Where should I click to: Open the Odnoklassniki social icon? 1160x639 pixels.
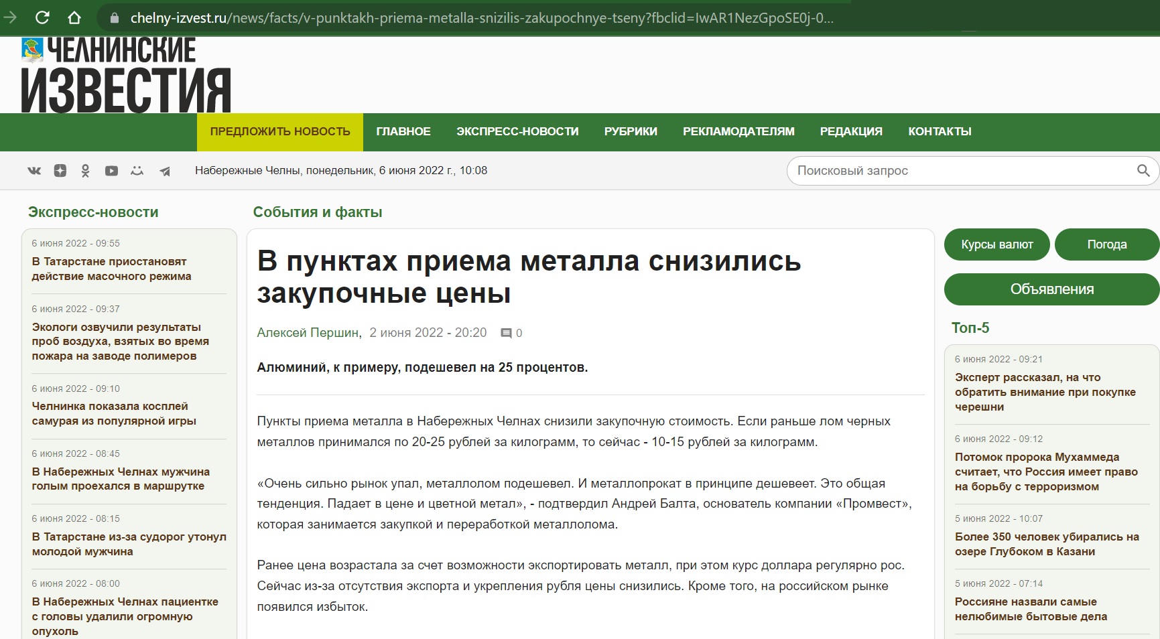[x=85, y=171]
